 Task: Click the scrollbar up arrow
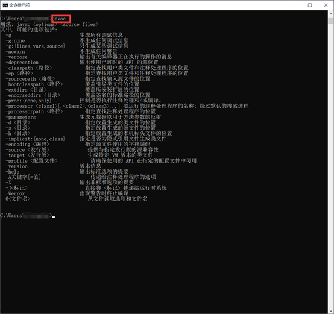click(x=330, y=13)
